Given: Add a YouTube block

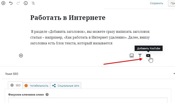Looking at the screenshot, I should click(148, 55).
